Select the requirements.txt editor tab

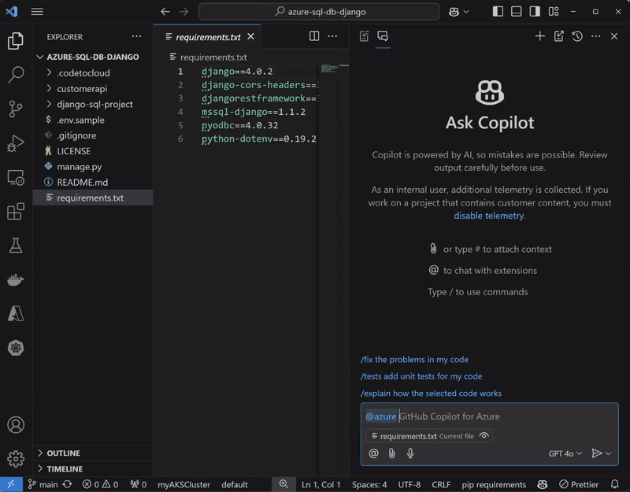[x=208, y=37]
